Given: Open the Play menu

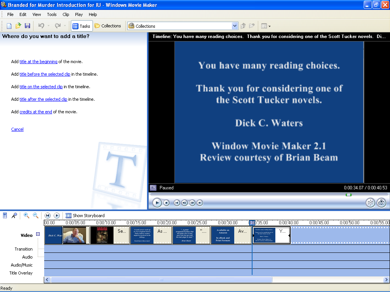Looking at the screenshot, I should 79,14.
